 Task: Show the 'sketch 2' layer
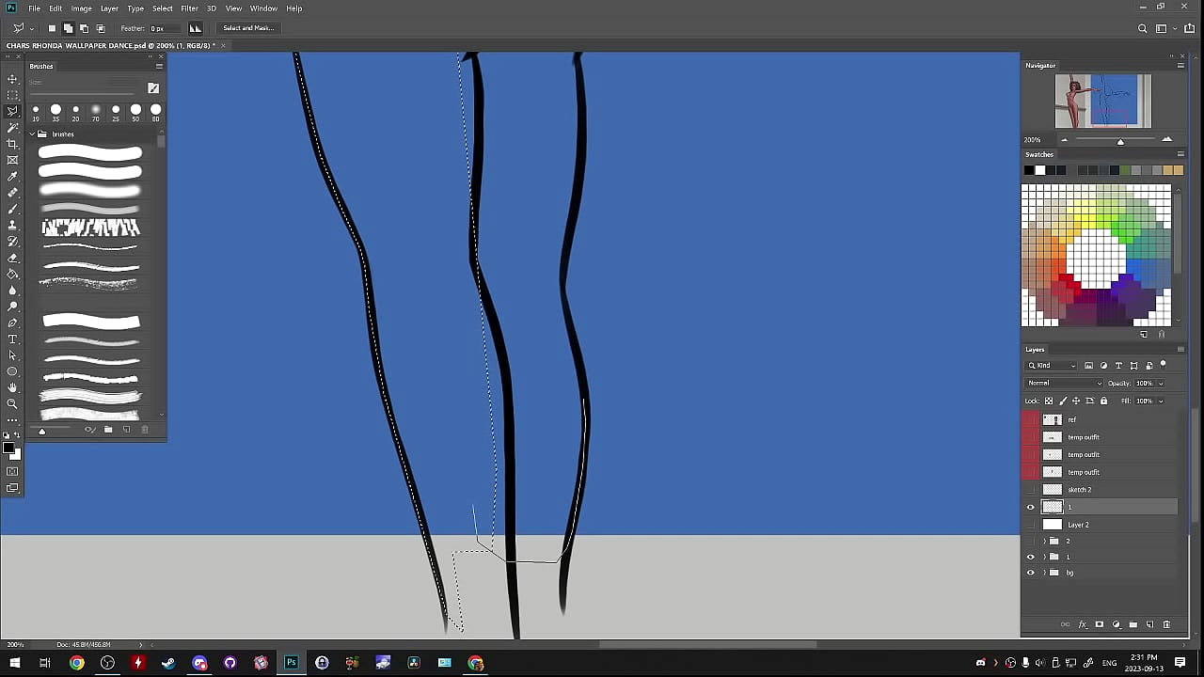click(x=1030, y=490)
